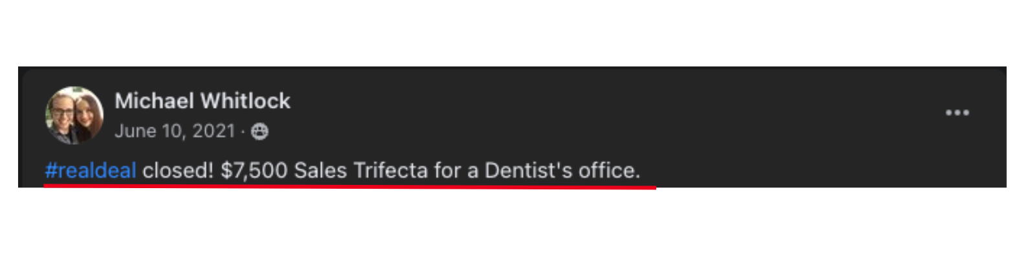Click the surname 'Whitlock' in header
This screenshot has width=1025, height=256.
[x=245, y=101]
